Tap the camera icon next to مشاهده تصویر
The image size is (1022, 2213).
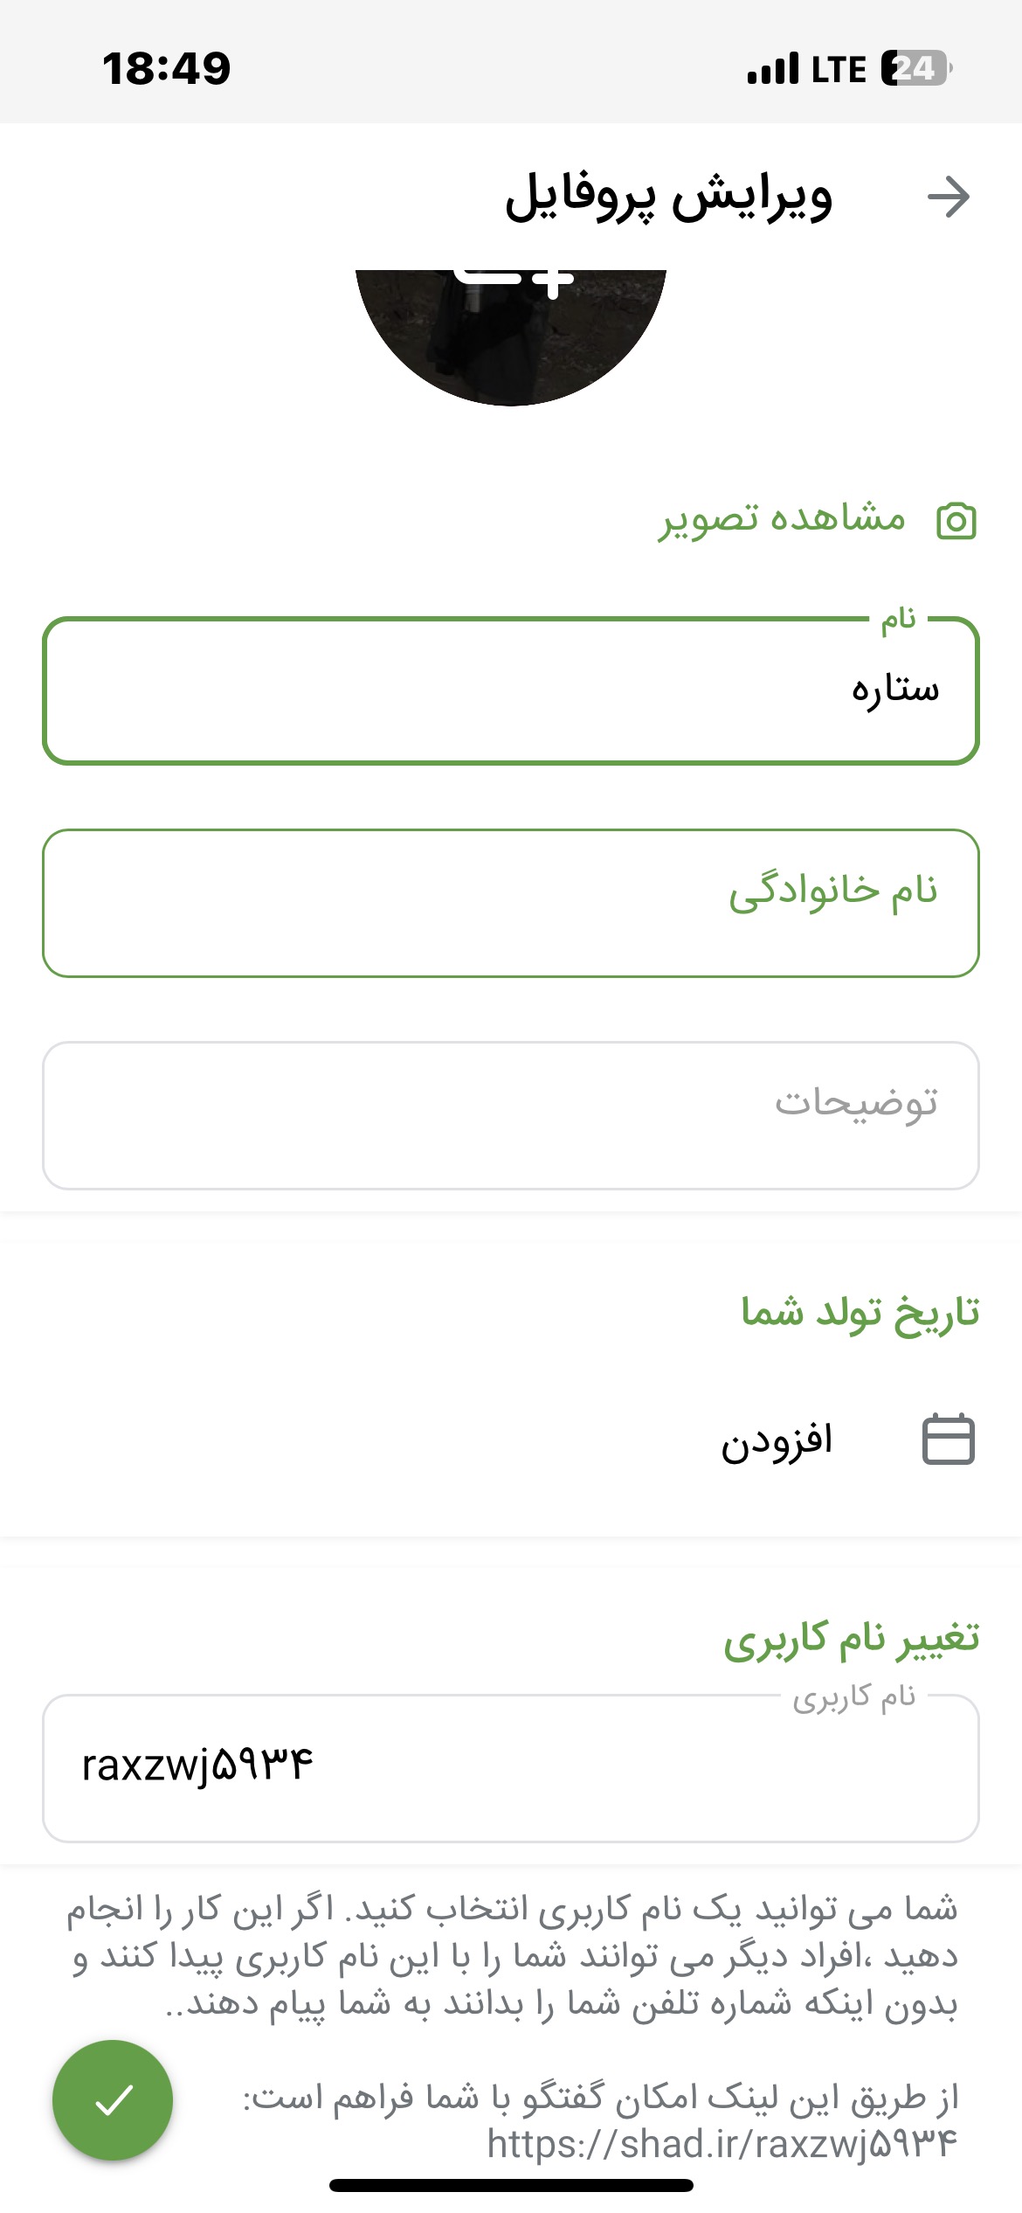[x=956, y=522]
